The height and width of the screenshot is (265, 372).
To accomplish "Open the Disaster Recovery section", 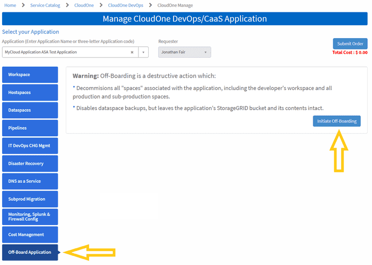I will tap(30, 164).
